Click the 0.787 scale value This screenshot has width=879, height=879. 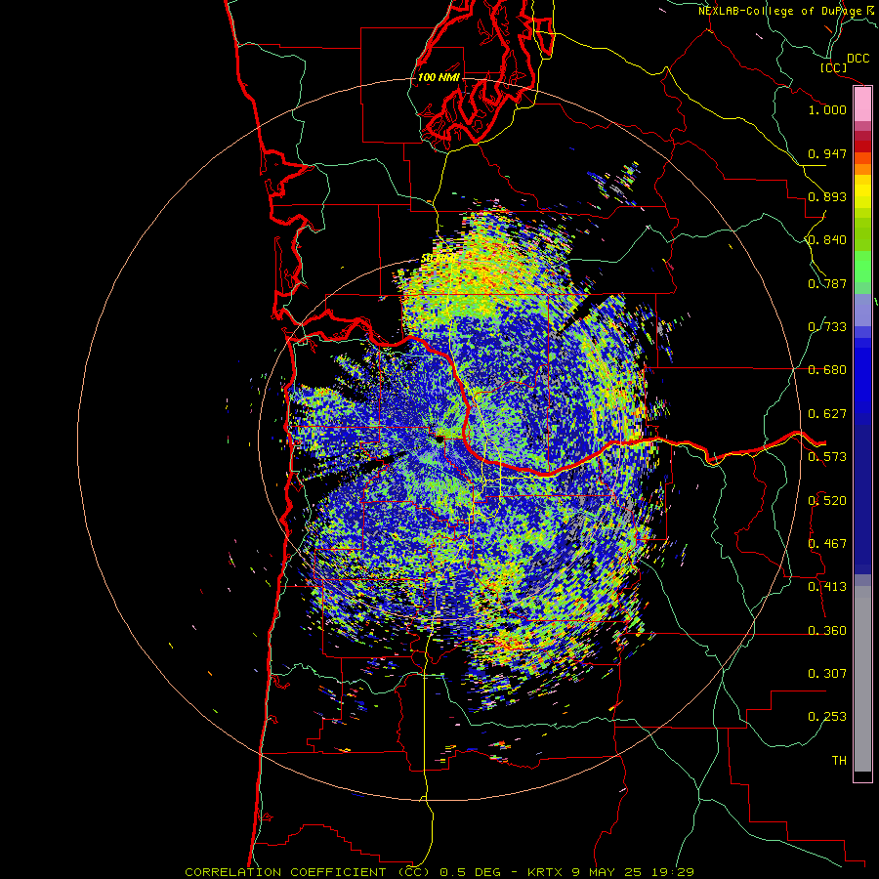[x=827, y=283]
